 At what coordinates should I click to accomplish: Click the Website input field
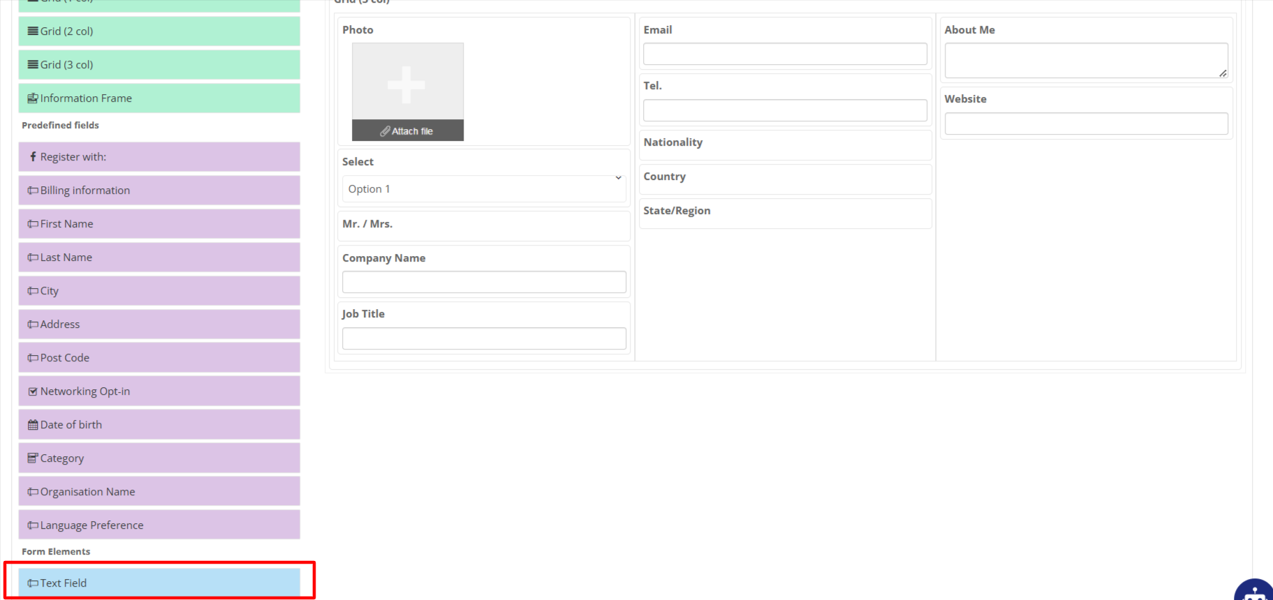tap(1086, 124)
